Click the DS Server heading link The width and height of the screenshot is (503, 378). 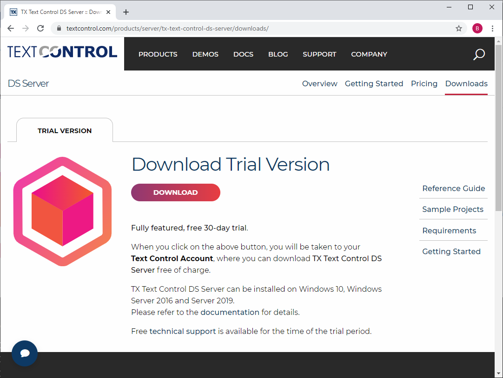click(x=28, y=83)
